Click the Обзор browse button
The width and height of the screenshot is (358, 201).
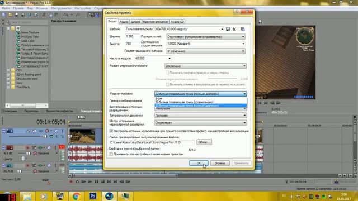(x=204, y=142)
